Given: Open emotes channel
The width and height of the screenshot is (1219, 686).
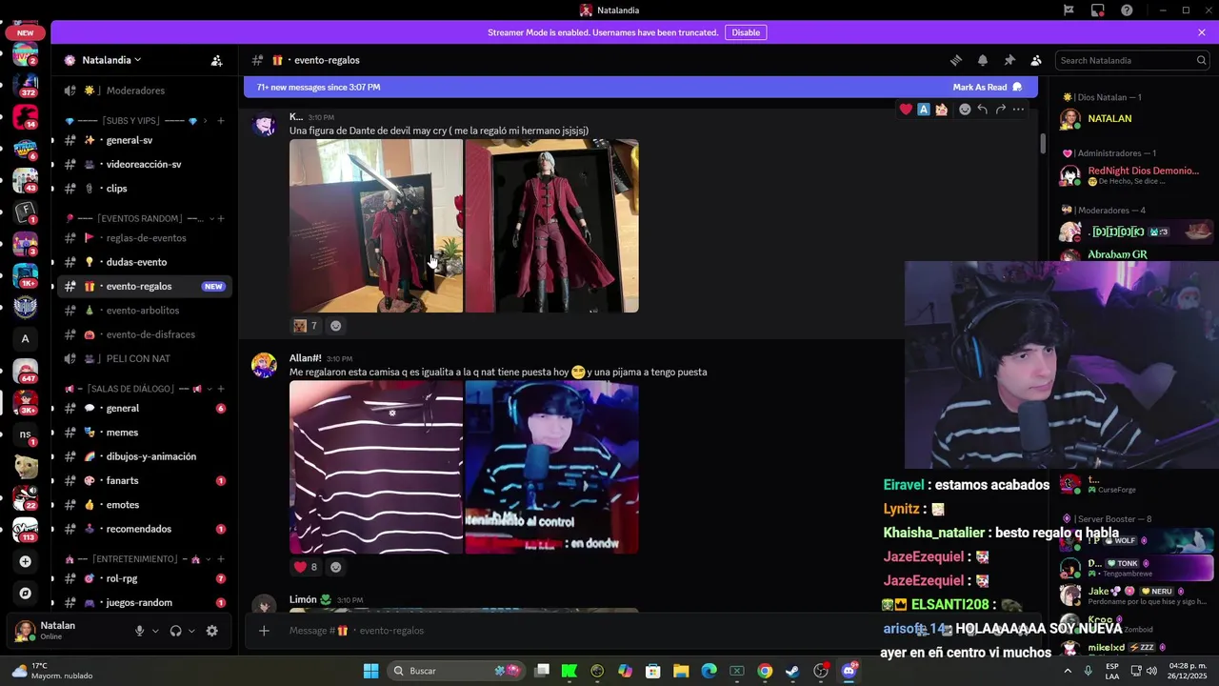Looking at the screenshot, I should coord(144,505).
